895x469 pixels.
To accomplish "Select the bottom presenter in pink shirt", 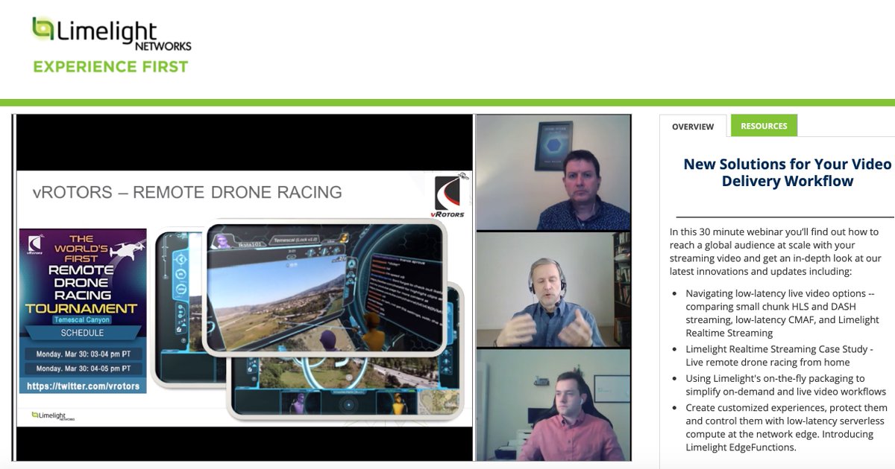I will pyautogui.click(x=553, y=405).
